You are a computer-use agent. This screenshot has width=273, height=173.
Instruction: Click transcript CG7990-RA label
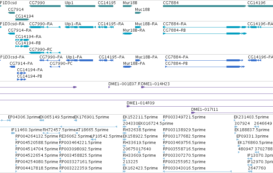(41, 24)
